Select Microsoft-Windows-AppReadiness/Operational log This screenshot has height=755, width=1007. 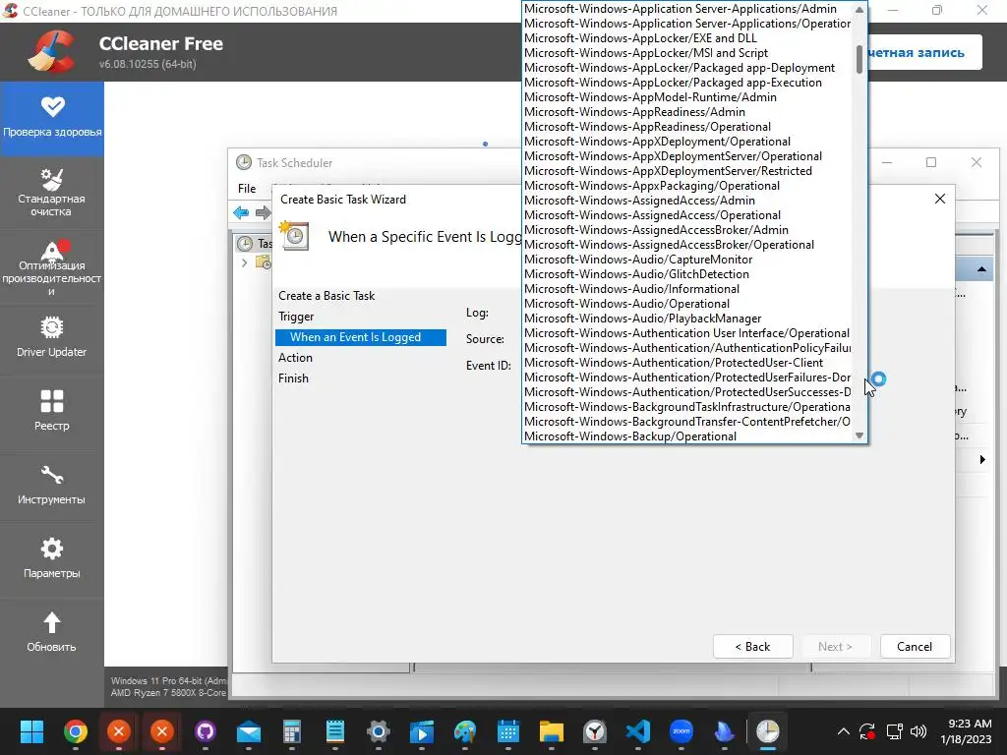coord(687,127)
